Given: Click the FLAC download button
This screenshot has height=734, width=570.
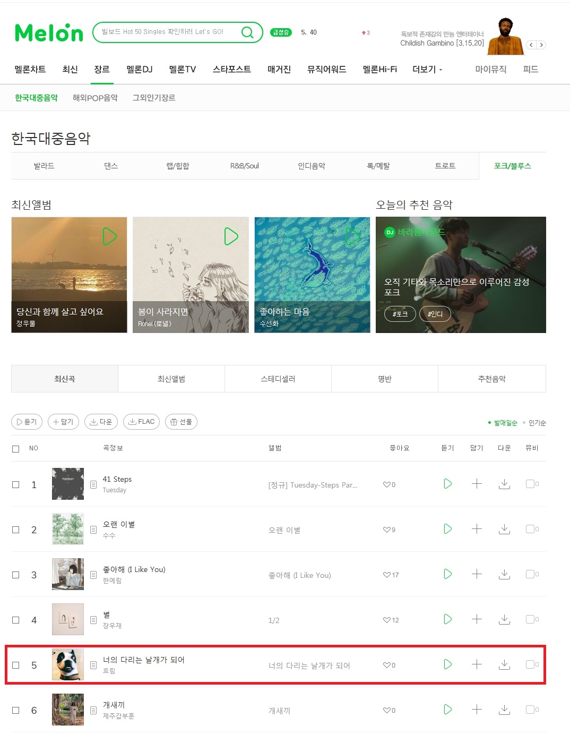Looking at the screenshot, I should [x=141, y=422].
